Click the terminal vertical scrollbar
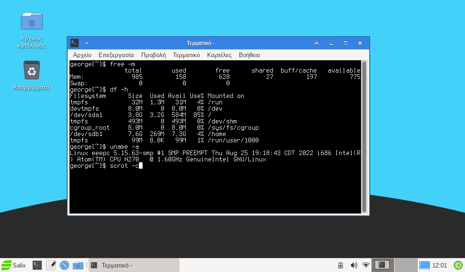 pos(364,137)
